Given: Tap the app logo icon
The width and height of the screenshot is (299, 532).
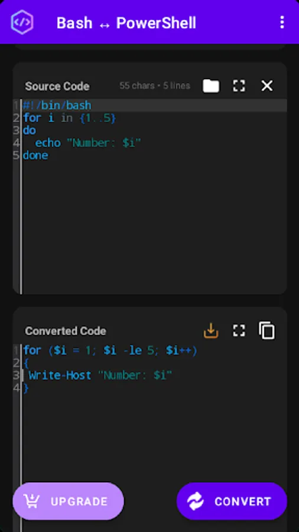Looking at the screenshot, I should [x=22, y=22].
